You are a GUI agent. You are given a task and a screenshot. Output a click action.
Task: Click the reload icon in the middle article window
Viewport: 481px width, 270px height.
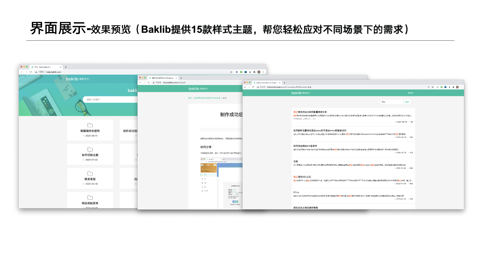click(149, 82)
